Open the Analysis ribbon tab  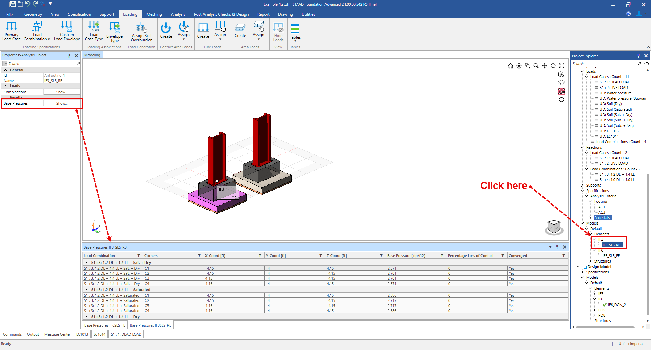point(178,14)
